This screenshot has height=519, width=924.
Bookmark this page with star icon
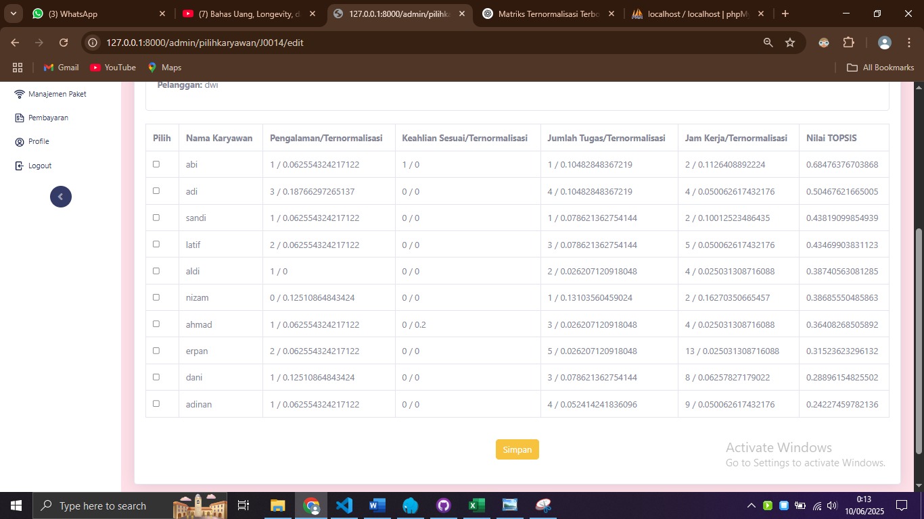[789, 43]
